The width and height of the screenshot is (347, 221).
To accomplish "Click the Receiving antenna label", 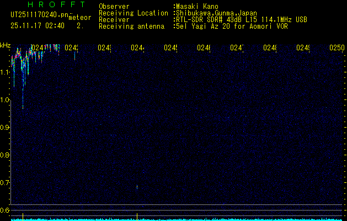I will coord(131,27).
